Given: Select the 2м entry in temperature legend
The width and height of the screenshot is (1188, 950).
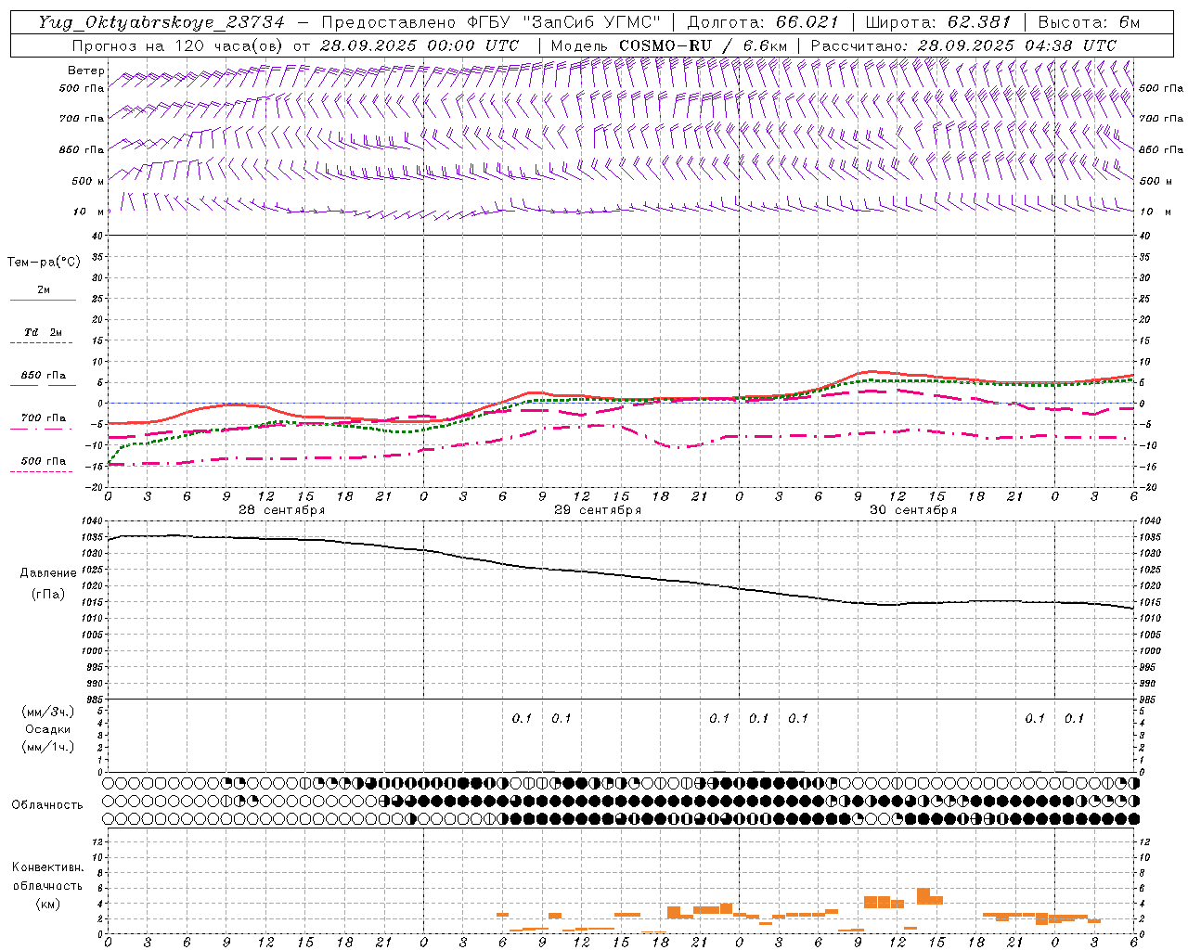Looking at the screenshot, I should click(44, 289).
